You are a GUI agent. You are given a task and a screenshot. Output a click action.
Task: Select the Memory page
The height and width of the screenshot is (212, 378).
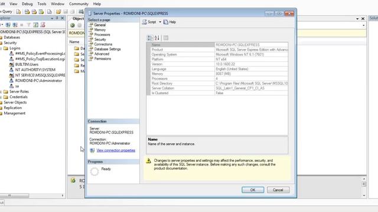(100, 30)
